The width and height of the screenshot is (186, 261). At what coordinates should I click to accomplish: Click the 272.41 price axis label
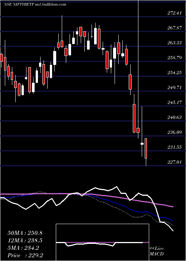click(x=174, y=13)
